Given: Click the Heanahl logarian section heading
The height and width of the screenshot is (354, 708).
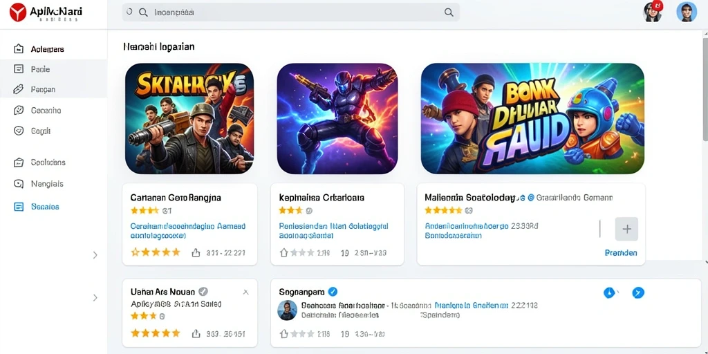Looking at the screenshot, I should coord(158,46).
